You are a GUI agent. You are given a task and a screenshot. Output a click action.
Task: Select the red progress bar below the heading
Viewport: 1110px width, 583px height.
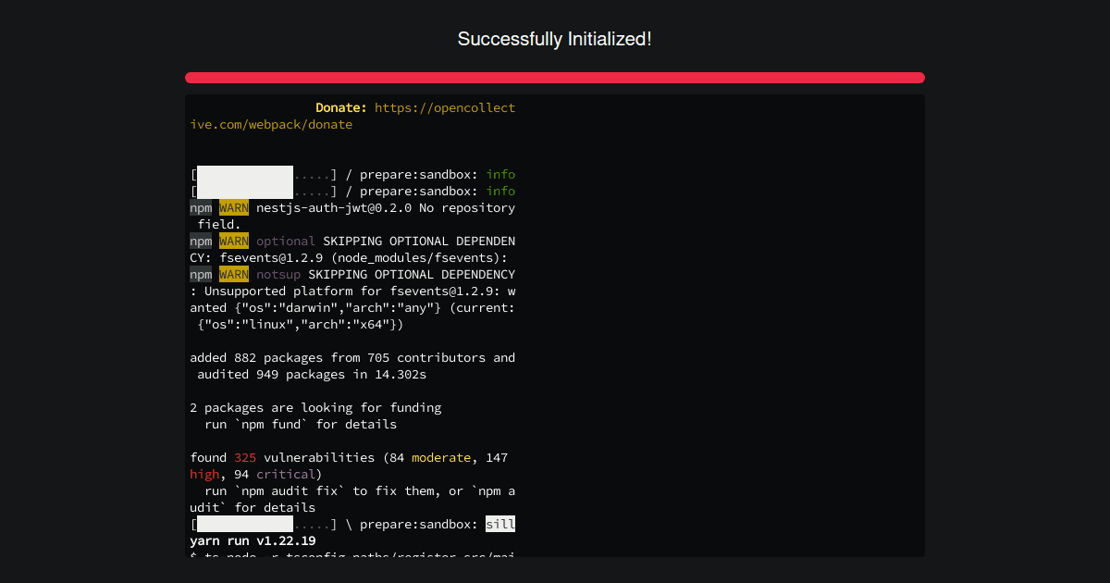tap(555, 77)
